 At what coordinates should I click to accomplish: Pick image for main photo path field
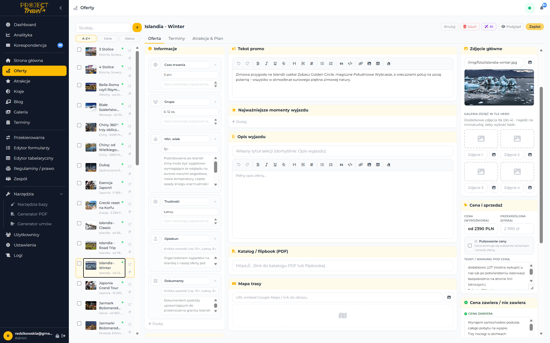pos(530,62)
